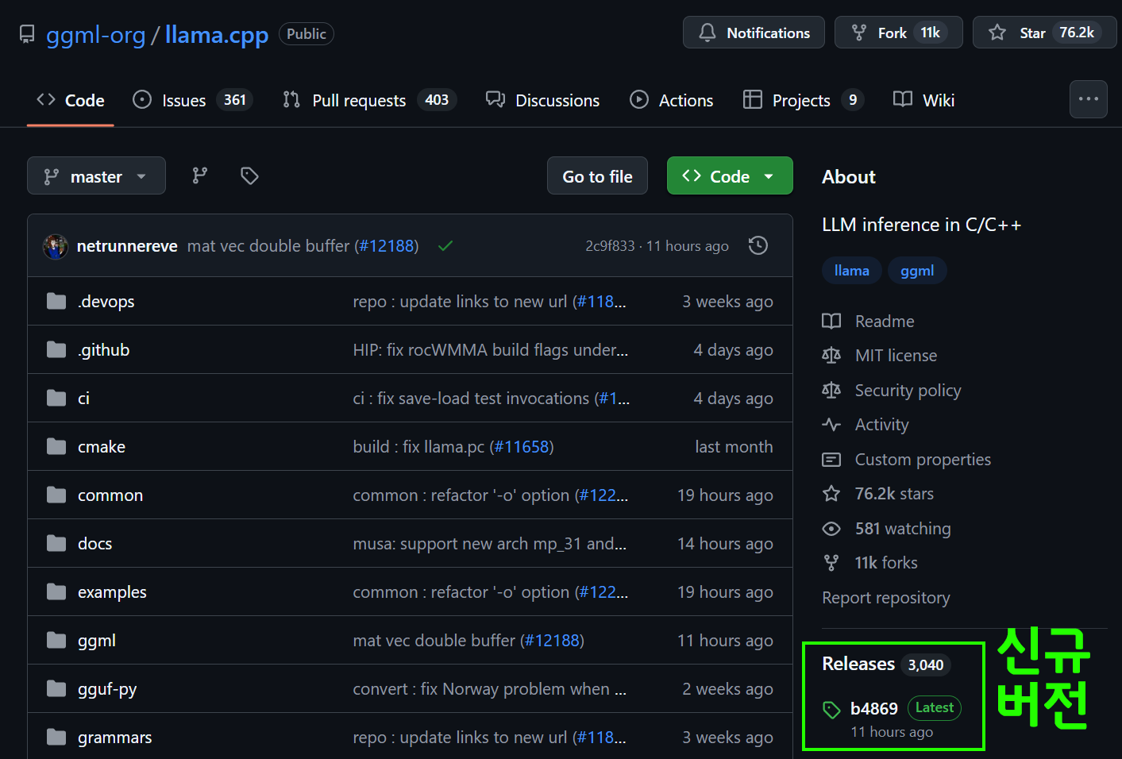Viewport: 1122px width, 759px height.
Task: Click the docs folder icon
Action: coord(56,543)
